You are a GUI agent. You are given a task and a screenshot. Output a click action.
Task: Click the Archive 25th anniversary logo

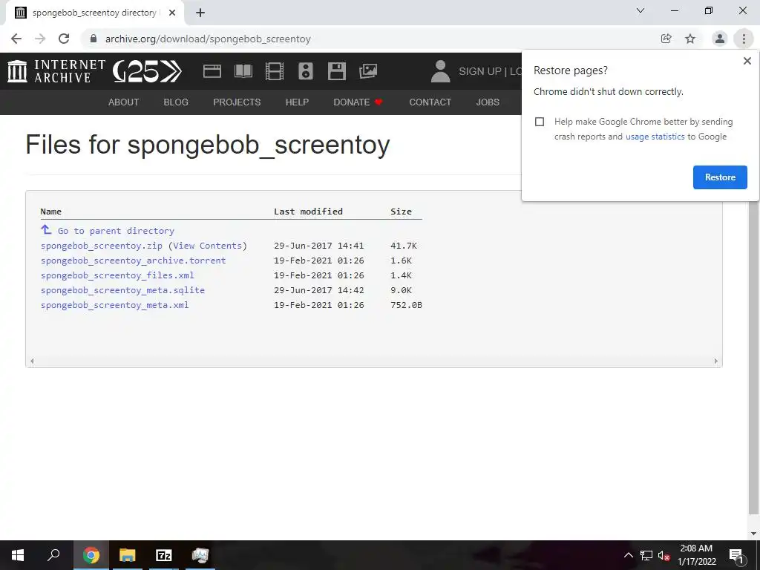[x=148, y=71]
